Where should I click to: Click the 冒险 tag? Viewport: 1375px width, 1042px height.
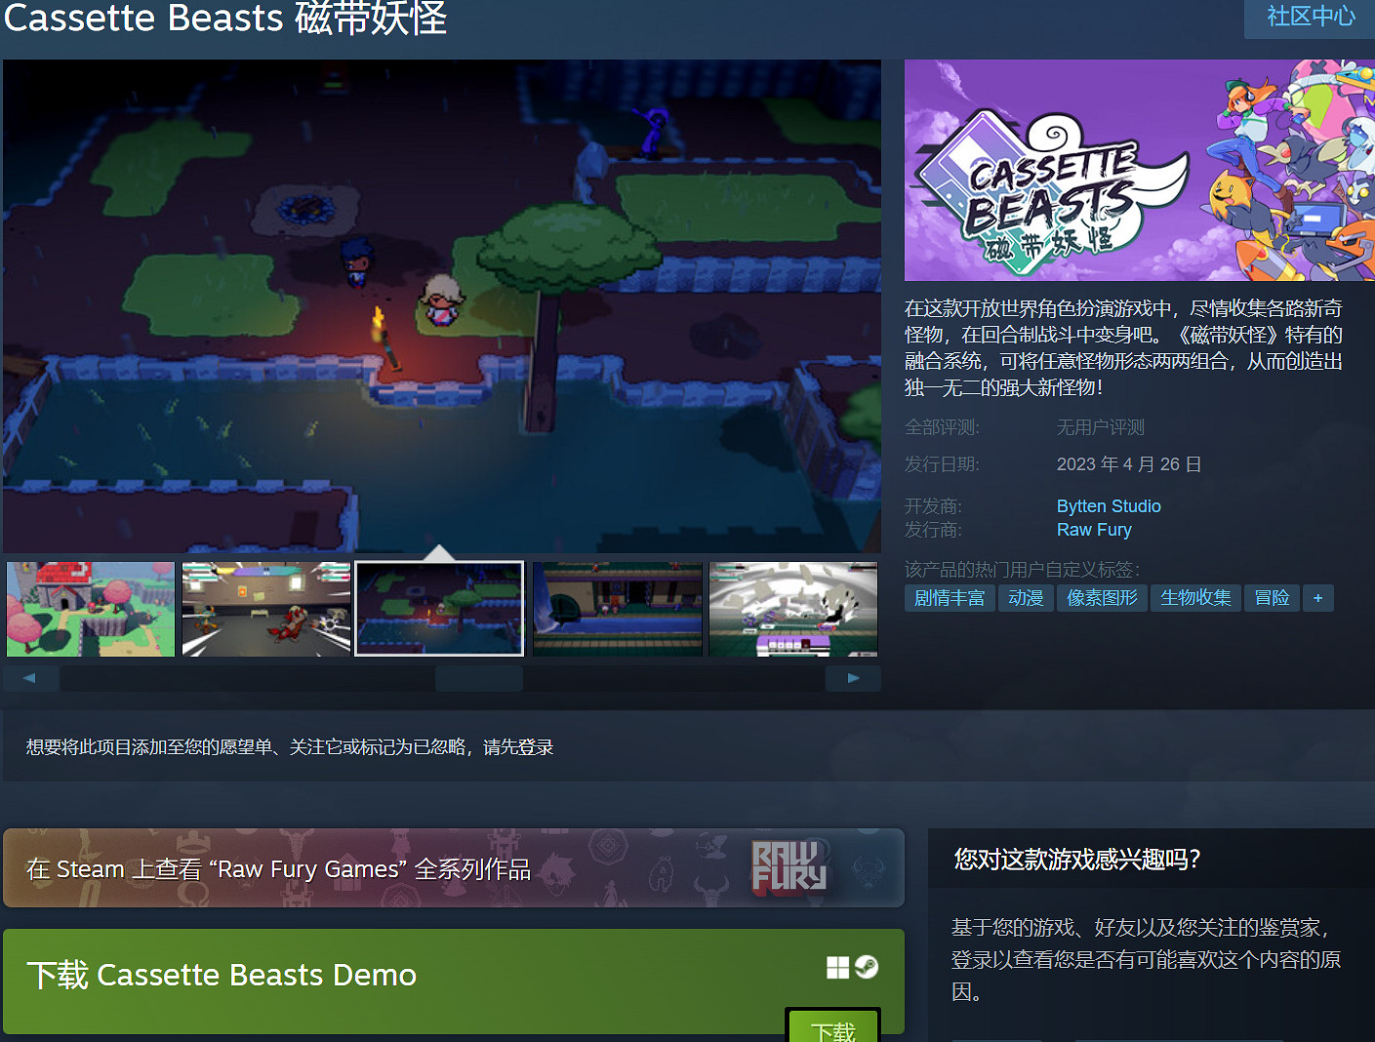(x=1272, y=597)
